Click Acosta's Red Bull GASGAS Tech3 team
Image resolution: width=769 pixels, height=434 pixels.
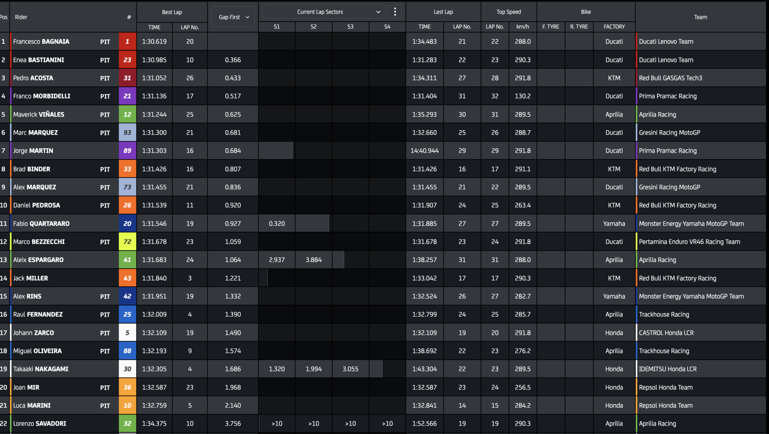(670, 78)
